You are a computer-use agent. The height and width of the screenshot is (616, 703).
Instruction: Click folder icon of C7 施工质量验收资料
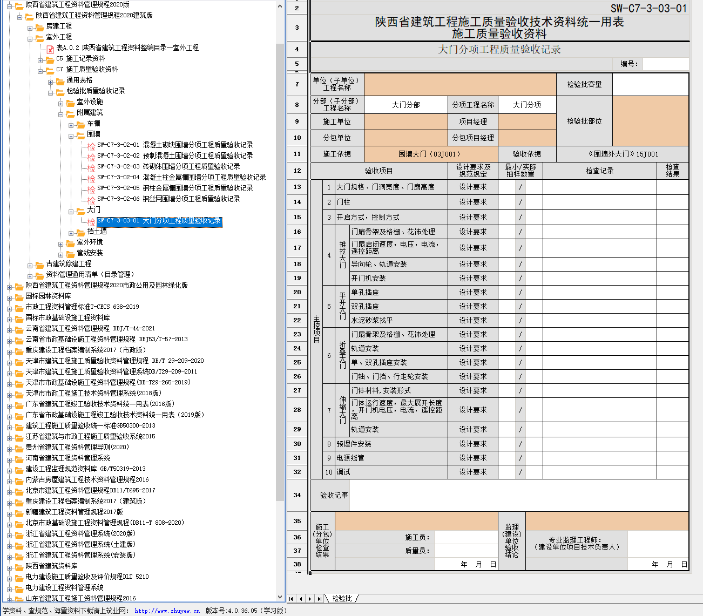(50, 70)
